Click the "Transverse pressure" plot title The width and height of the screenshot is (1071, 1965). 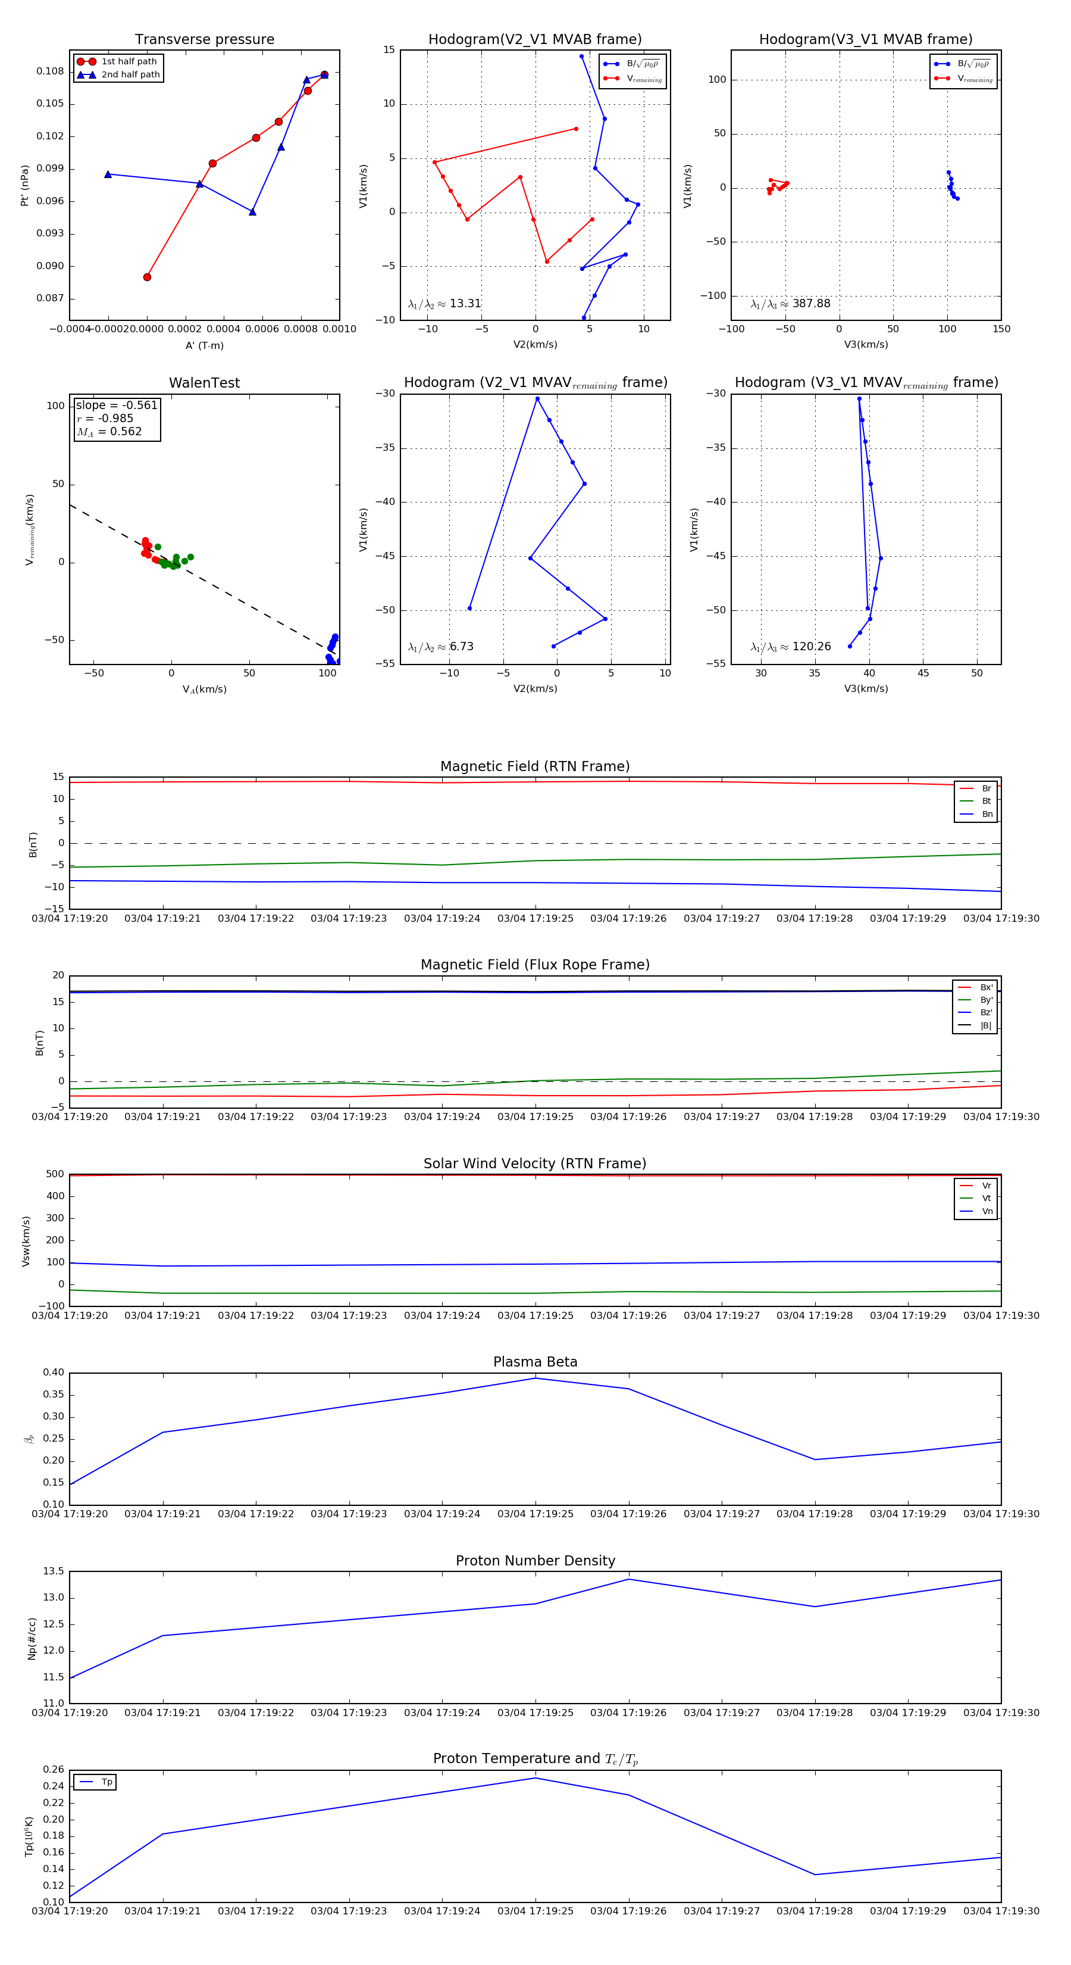[204, 40]
